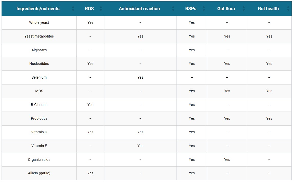Click the sort arrows beside Gut flora
The image size is (294, 182).
(243, 9)
